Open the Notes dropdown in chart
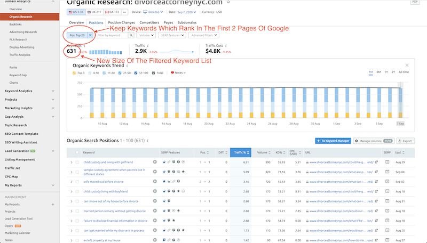Viewport: 427px width, 243px height. (178, 73)
